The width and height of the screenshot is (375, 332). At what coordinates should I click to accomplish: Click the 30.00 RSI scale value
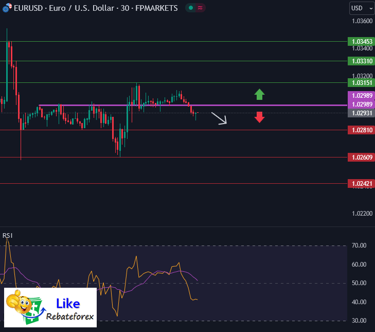[359, 321]
